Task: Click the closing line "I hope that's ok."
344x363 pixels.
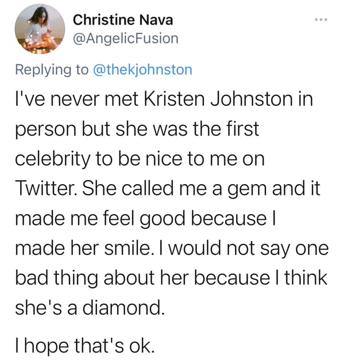Action: pyautogui.click(x=84, y=346)
